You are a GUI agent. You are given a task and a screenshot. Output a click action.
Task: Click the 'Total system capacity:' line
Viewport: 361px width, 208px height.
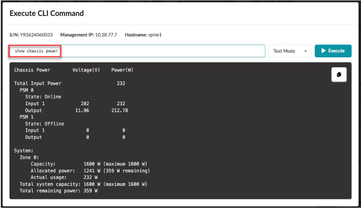coord(83,184)
